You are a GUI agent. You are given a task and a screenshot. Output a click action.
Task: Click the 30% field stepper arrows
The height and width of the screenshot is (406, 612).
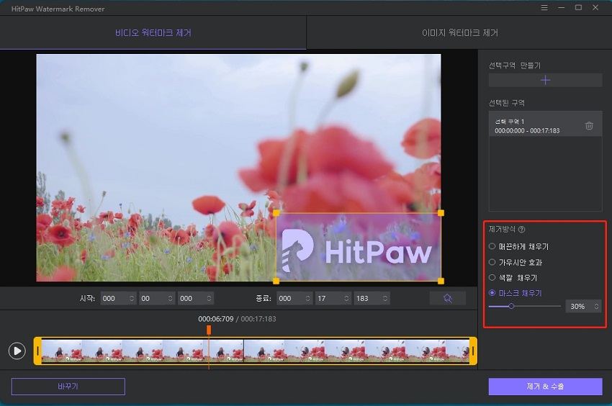point(597,307)
